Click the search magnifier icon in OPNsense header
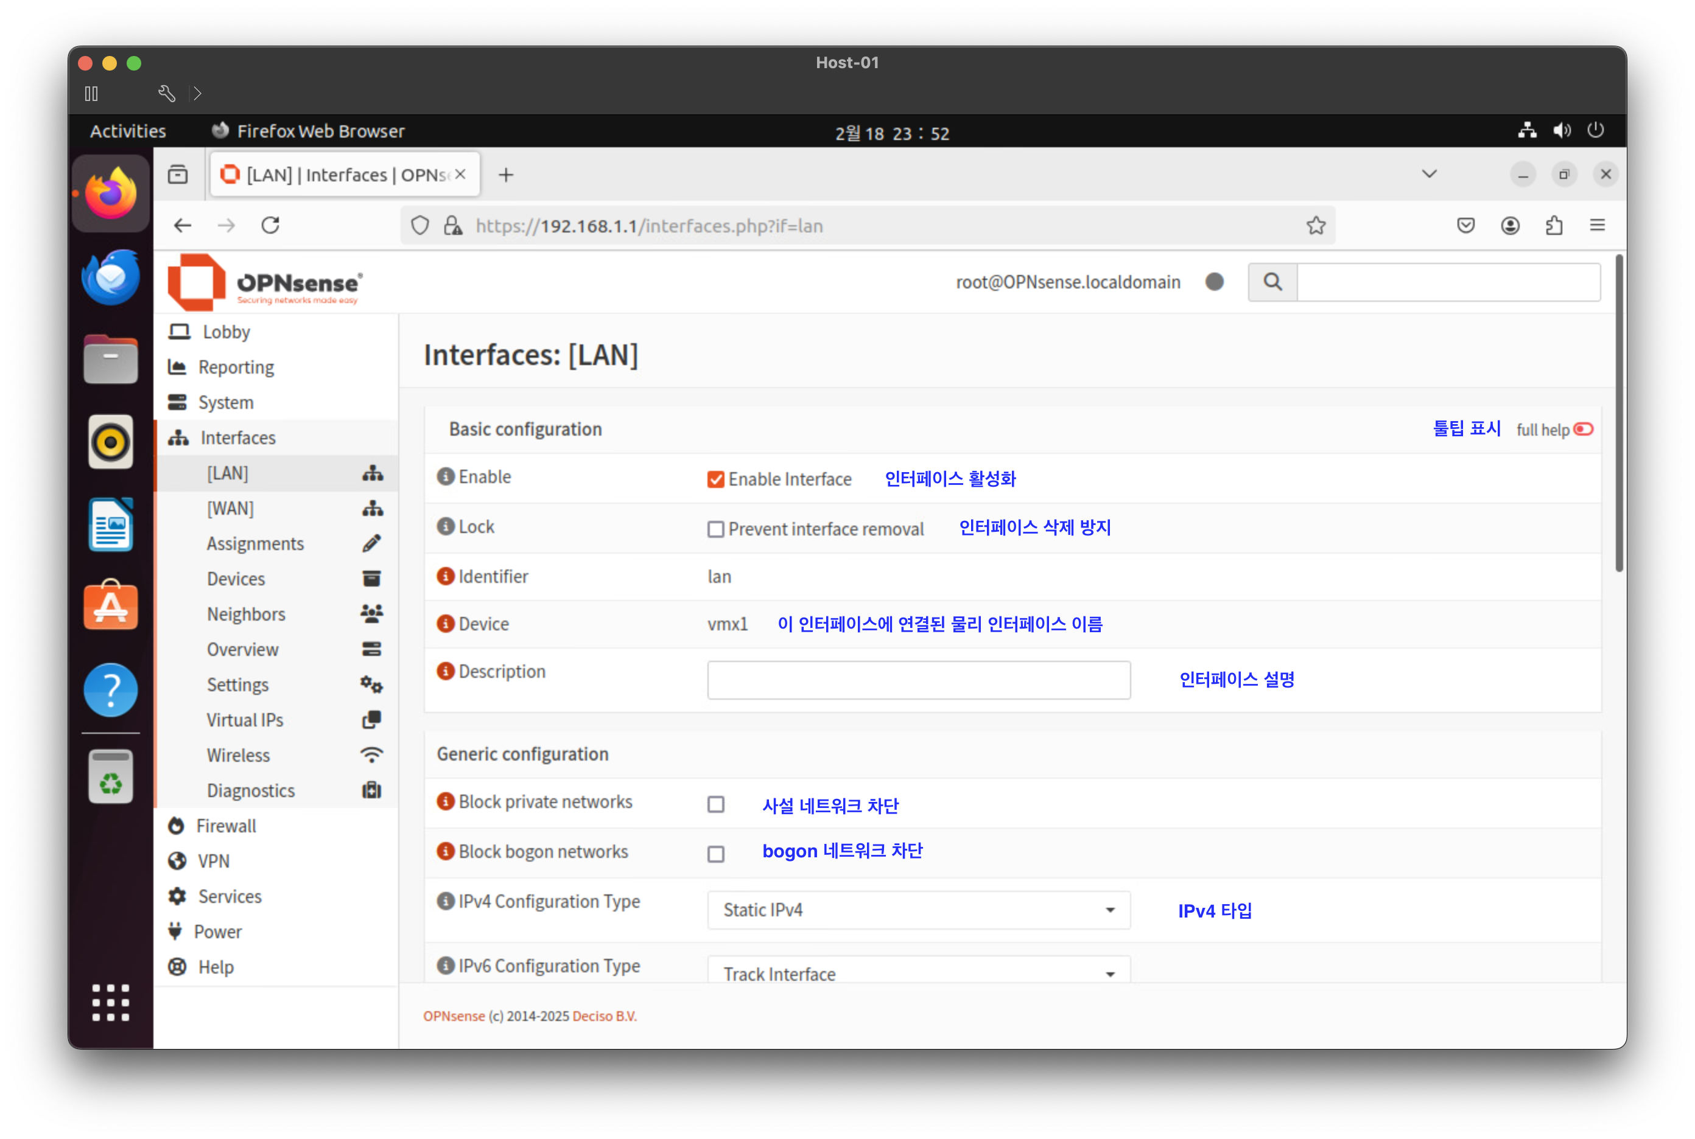The width and height of the screenshot is (1695, 1139). pyautogui.click(x=1272, y=282)
